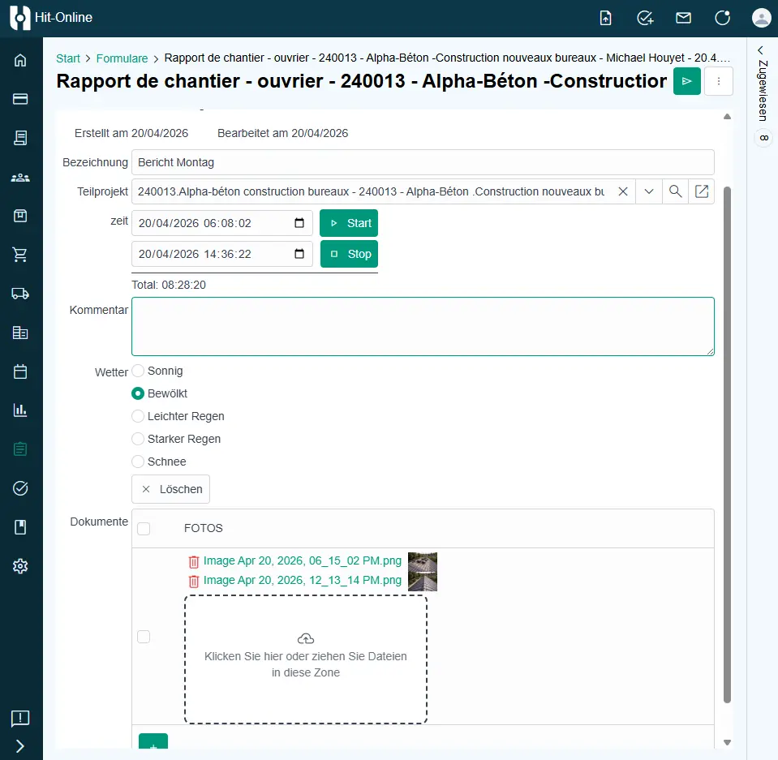Click the add task icon in the header
The height and width of the screenshot is (760, 778).
tap(645, 17)
